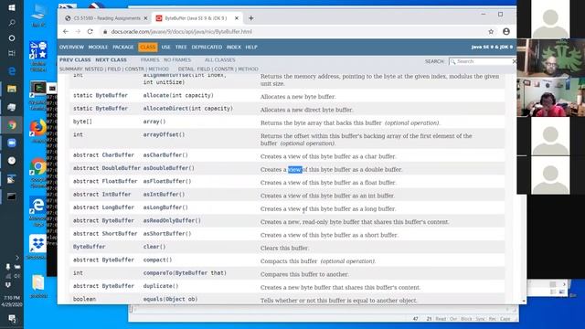Go to PREV CLASS link

tap(75, 59)
